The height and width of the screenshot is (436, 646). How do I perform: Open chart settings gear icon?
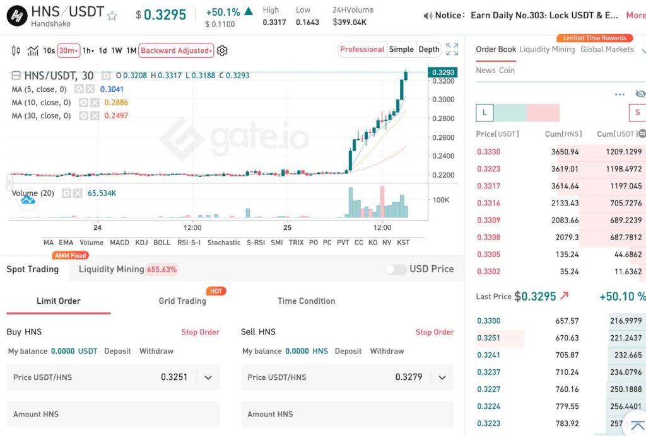pyautogui.click(x=222, y=50)
